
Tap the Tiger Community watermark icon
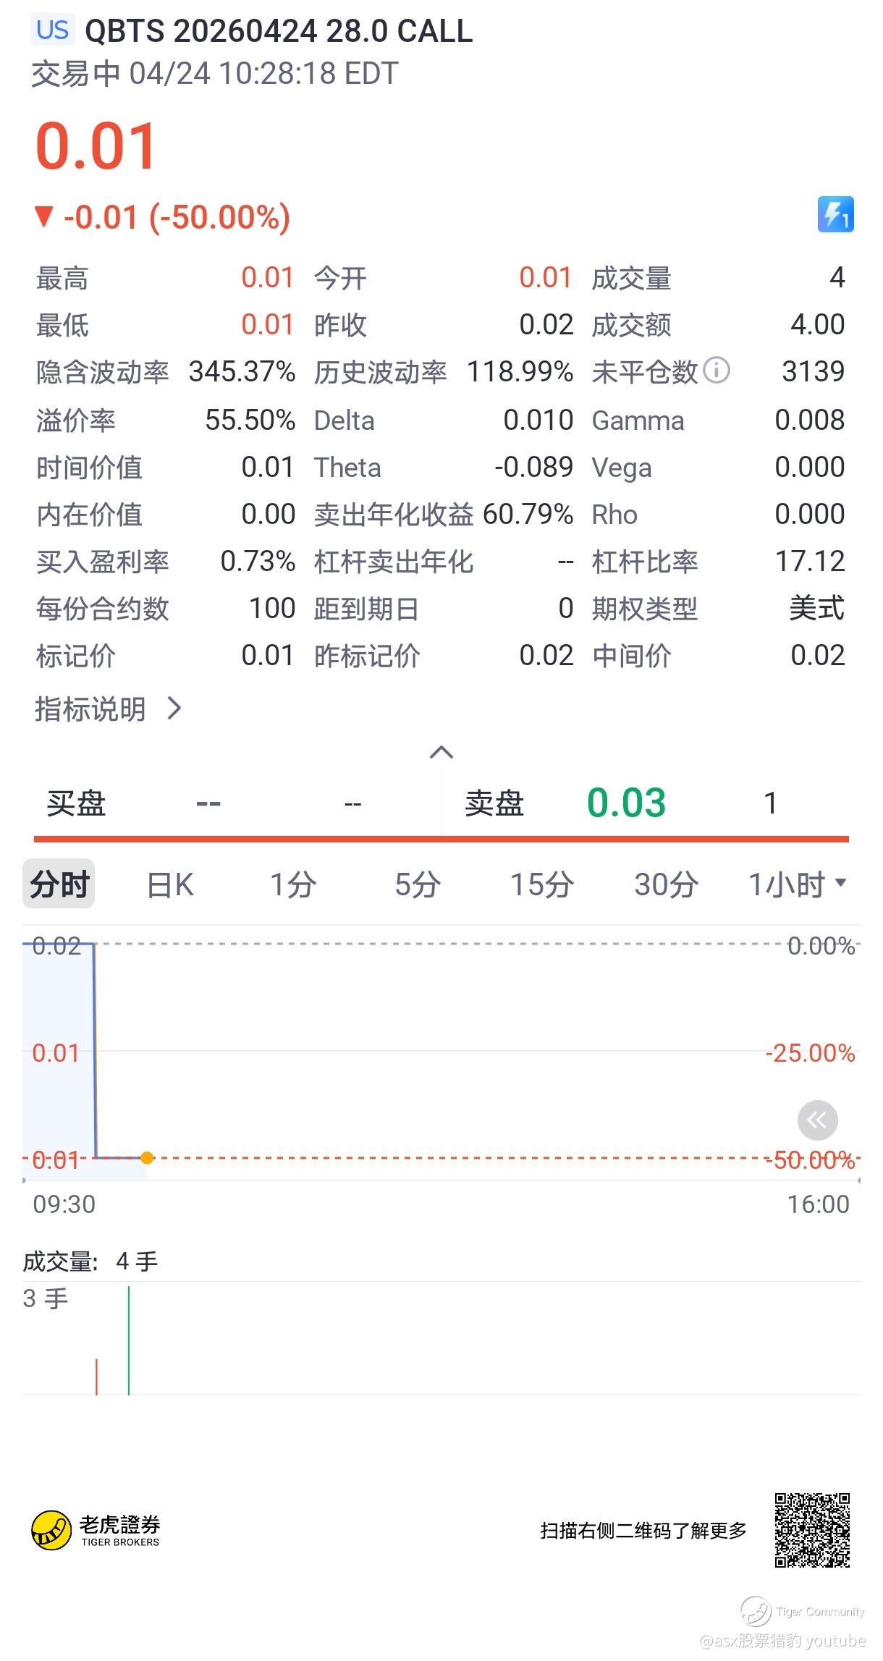(756, 1611)
